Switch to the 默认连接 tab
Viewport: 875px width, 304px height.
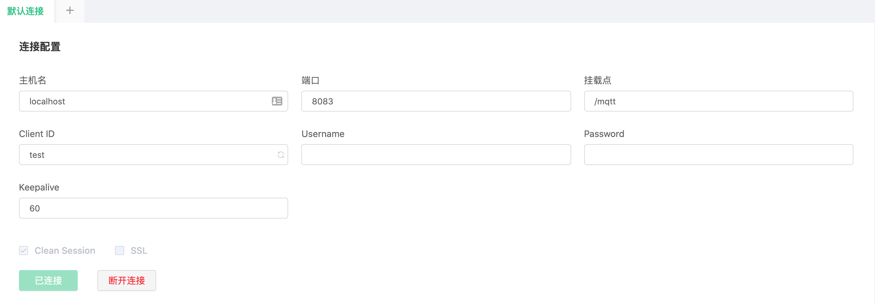[26, 11]
